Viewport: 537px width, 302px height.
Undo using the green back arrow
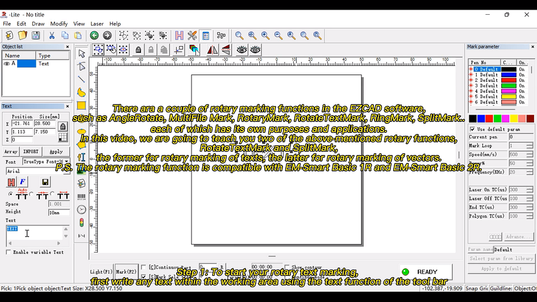[x=94, y=35]
